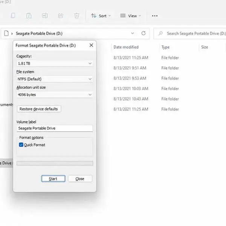Viewport: 226px width, 226px height.
Task: Sort by the Date modified column header
Action: pos(126,47)
